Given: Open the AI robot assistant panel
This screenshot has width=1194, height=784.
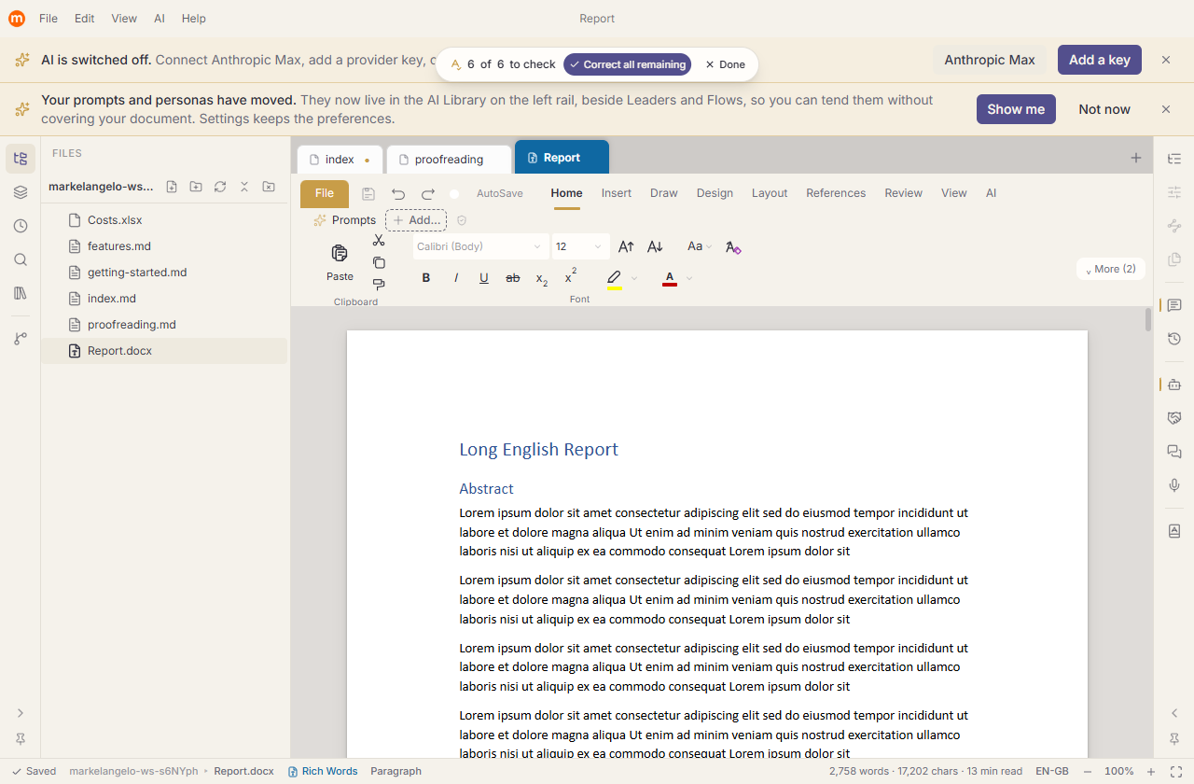Looking at the screenshot, I should (x=1174, y=384).
